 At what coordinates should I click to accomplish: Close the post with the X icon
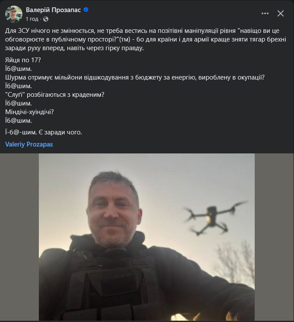click(281, 13)
